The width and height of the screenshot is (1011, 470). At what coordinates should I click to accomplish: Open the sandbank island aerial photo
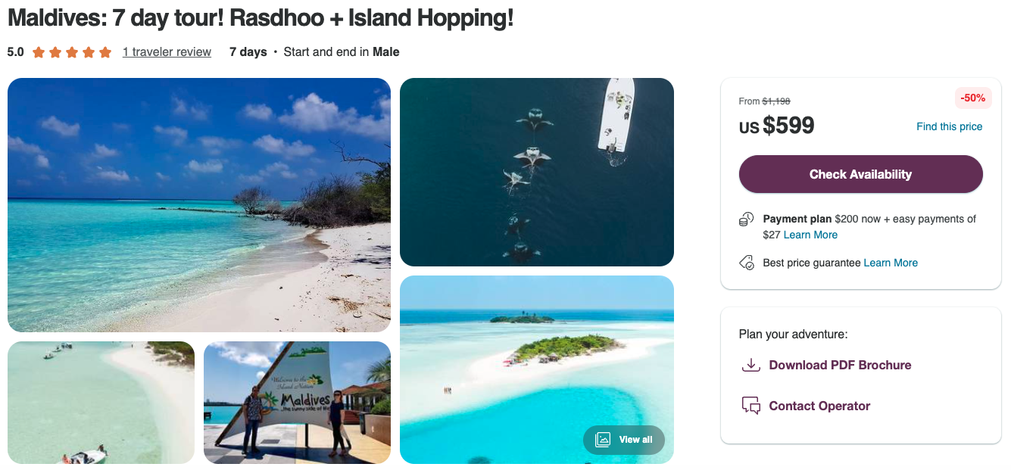[x=537, y=369]
